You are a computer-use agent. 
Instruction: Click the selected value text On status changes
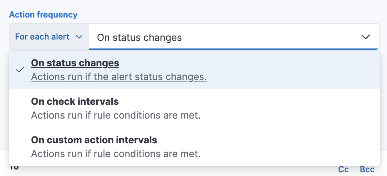[139, 37]
